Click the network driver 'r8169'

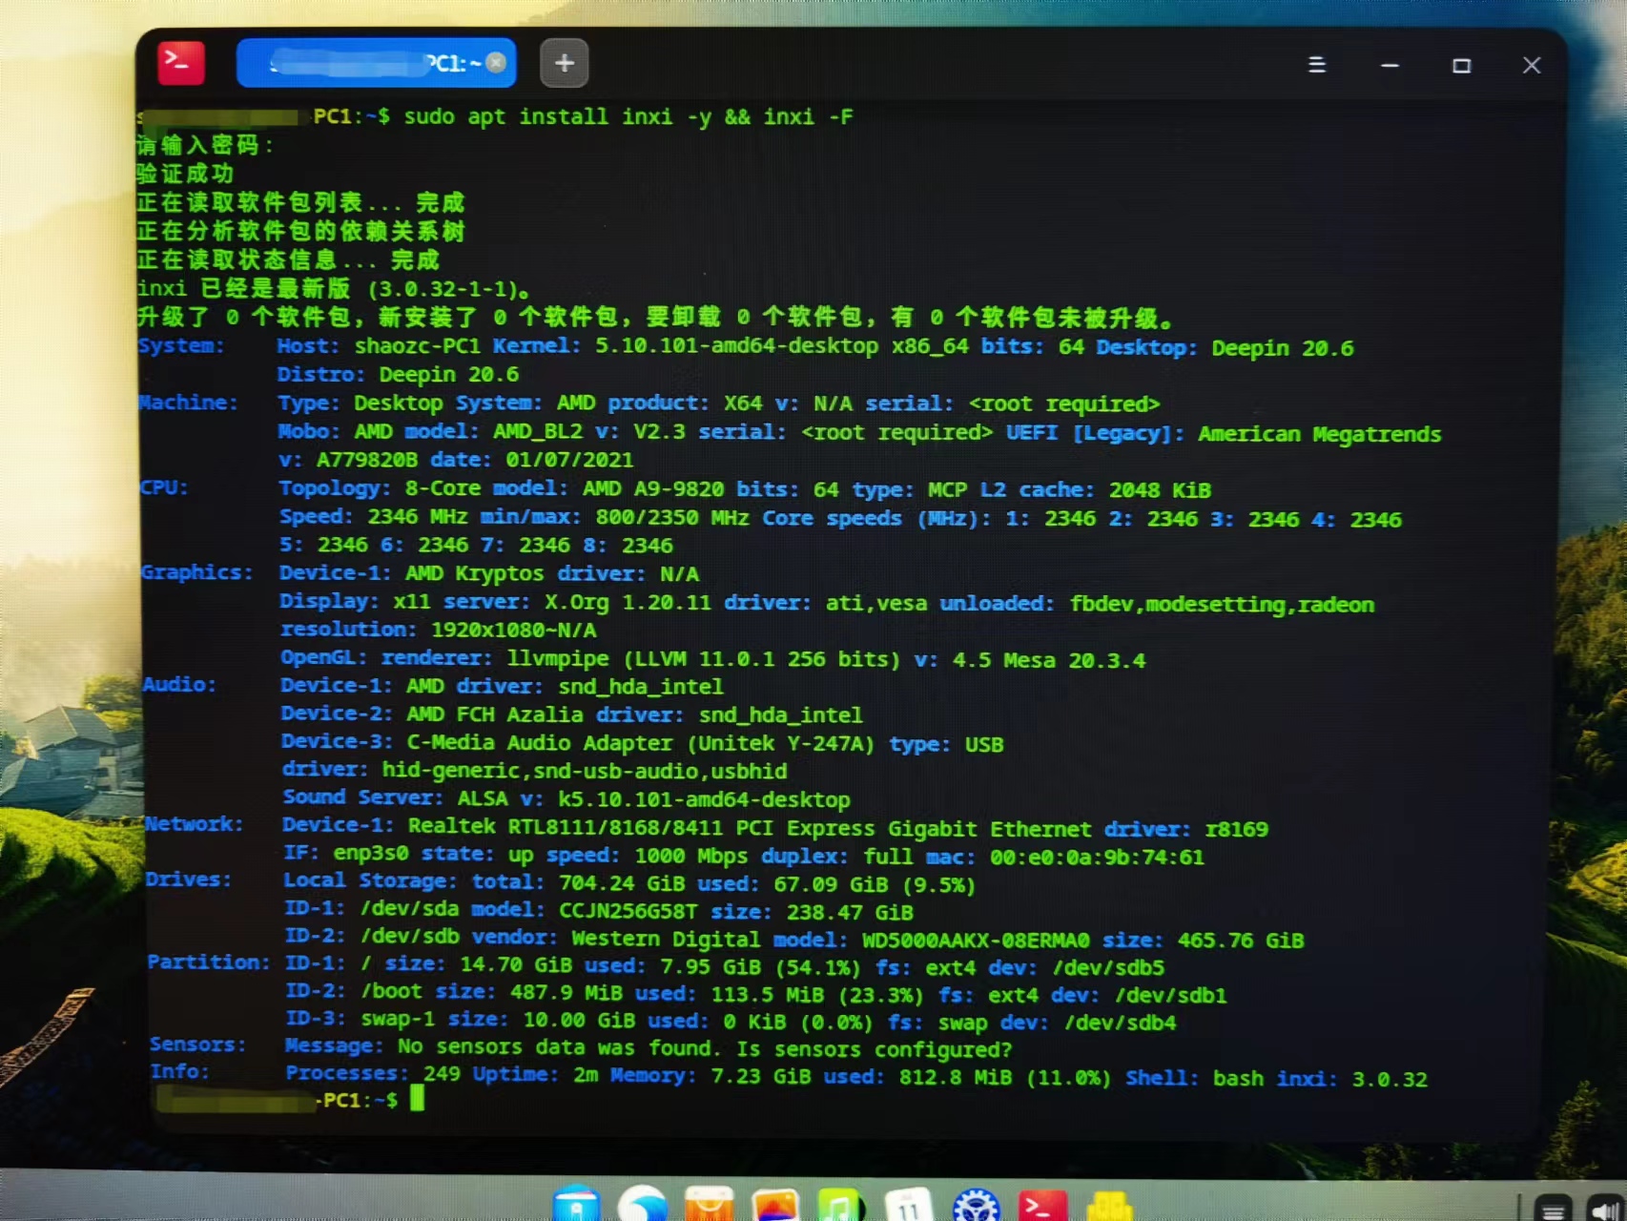click(1237, 829)
